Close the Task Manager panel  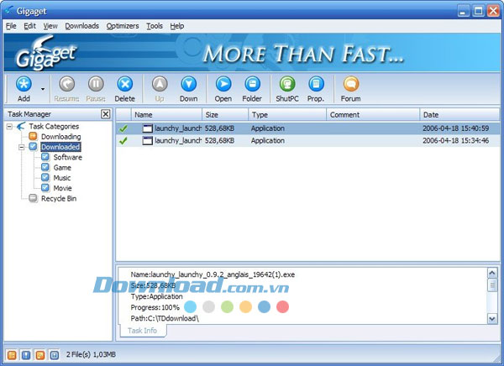105,114
